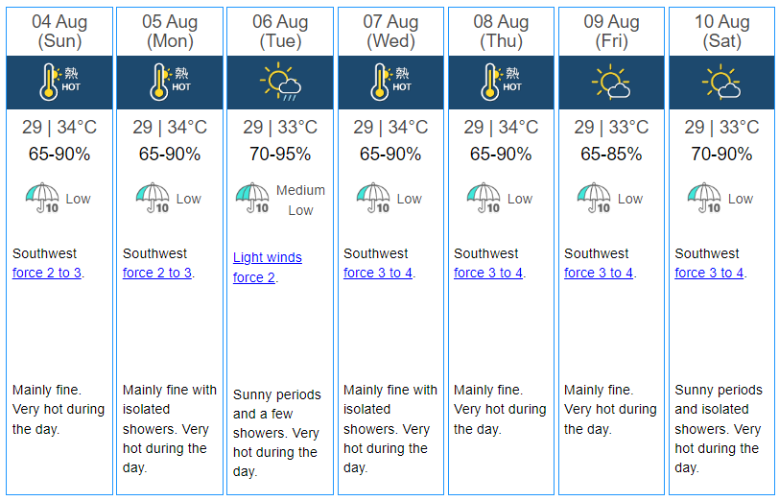This screenshot has height=501, width=779.
Task: Select the 06 Aug (Tue) column header
Action: (280, 32)
